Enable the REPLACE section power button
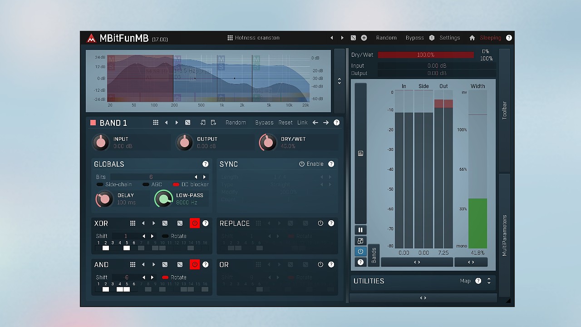 click(x=320, y=223)
